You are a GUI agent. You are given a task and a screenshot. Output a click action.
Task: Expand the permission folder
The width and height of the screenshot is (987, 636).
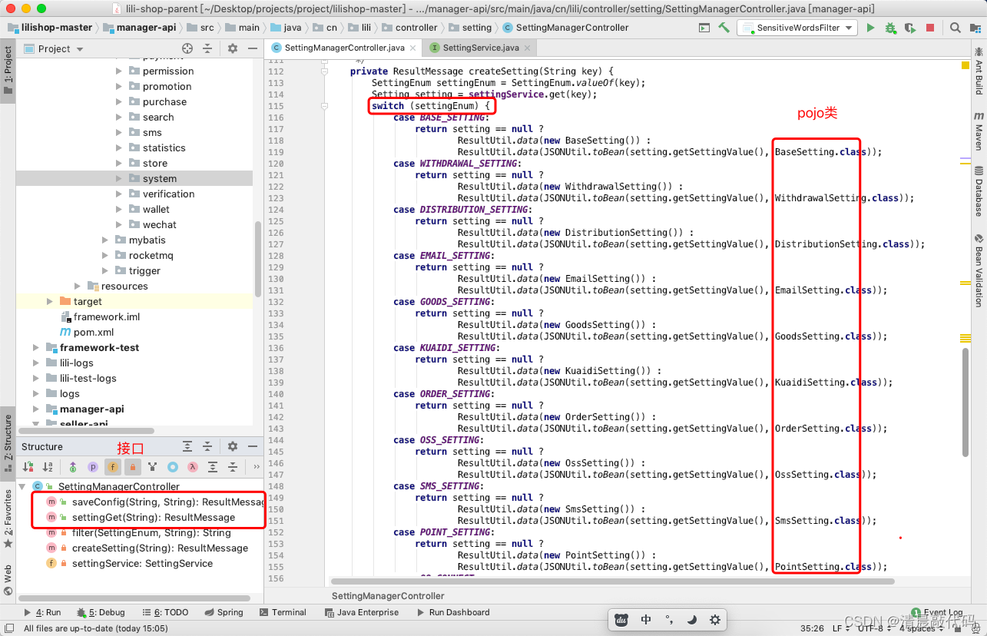pyautogui.click(x=118, y=71)
